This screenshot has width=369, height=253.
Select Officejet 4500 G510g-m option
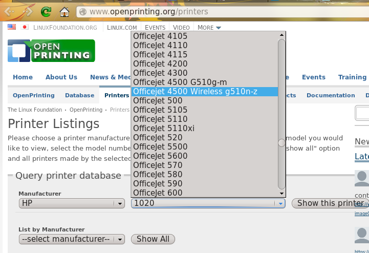(x=205, y=82)
